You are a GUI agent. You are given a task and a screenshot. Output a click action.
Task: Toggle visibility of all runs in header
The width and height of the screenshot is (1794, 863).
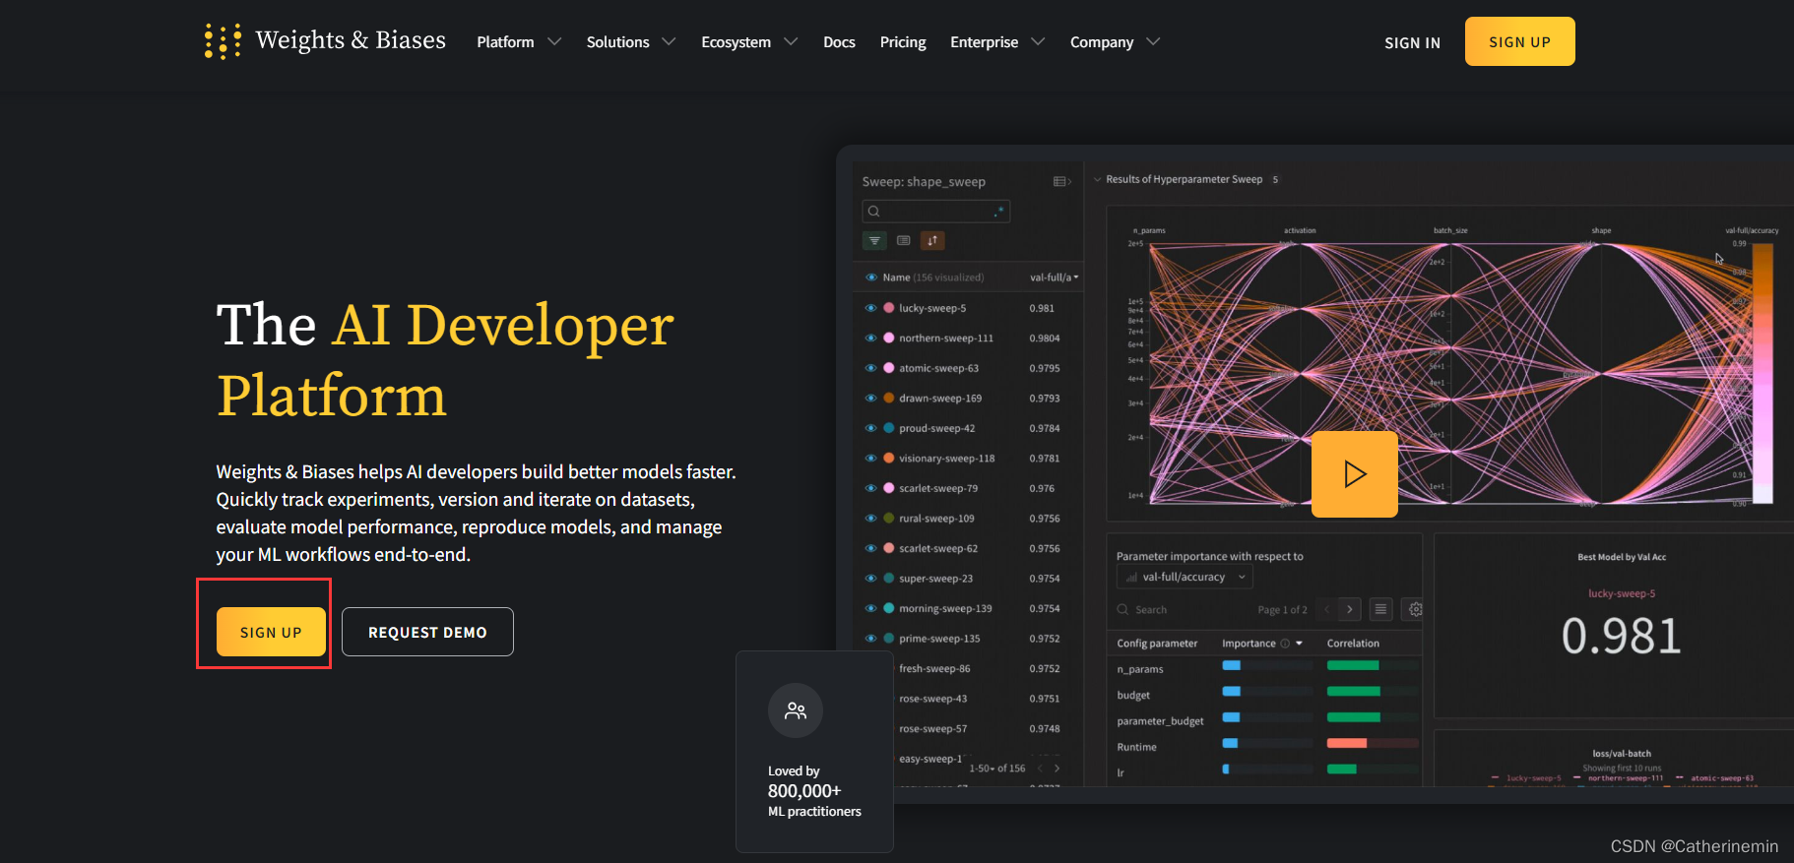pyautogui.click(x=870, y=277)
